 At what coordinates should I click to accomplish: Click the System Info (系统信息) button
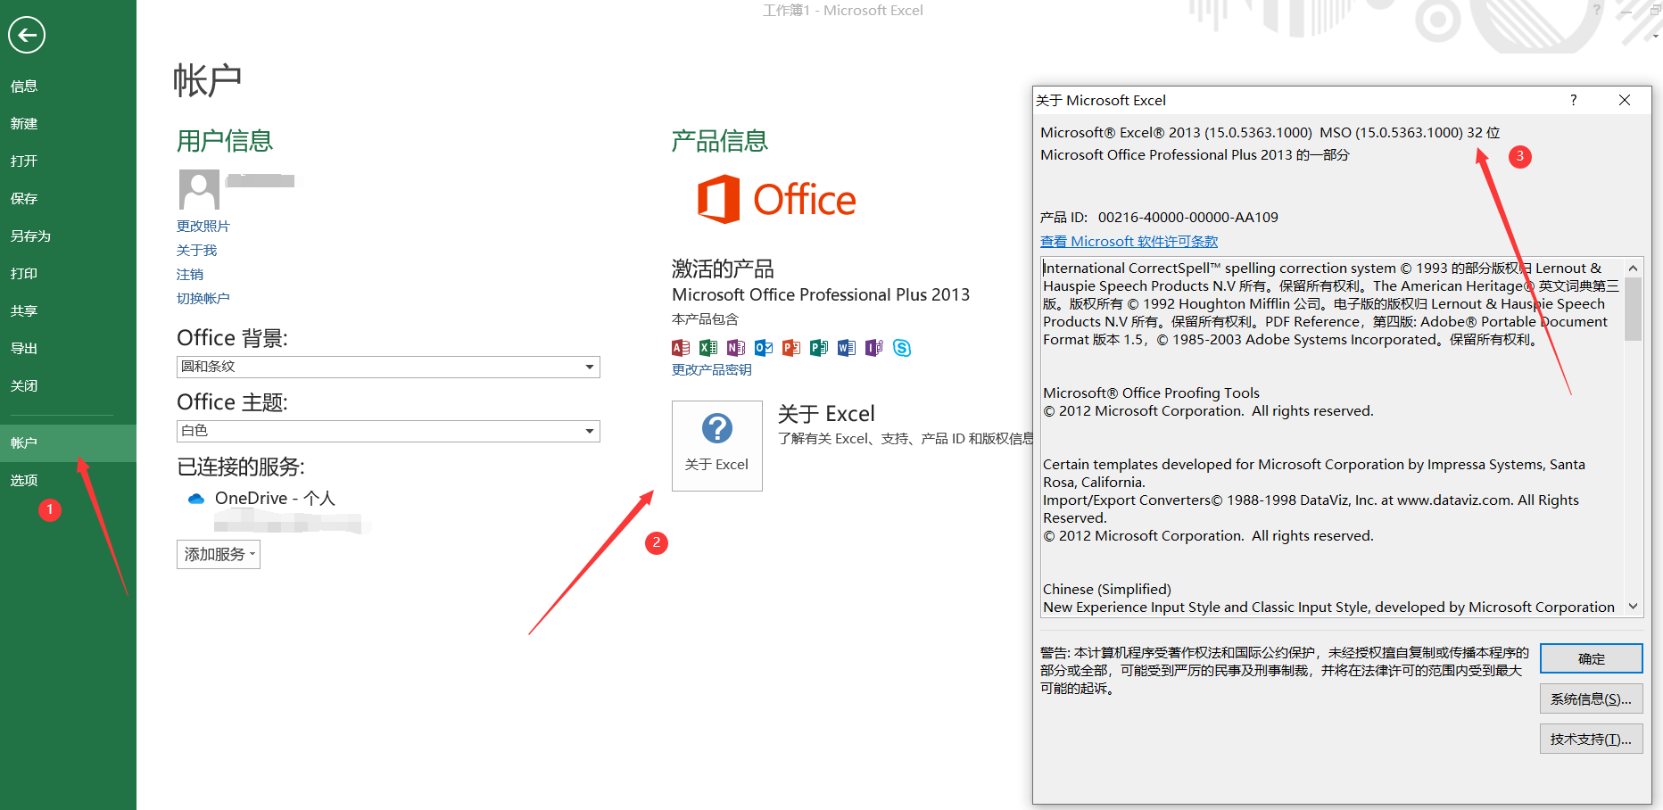pos(1591,698)
